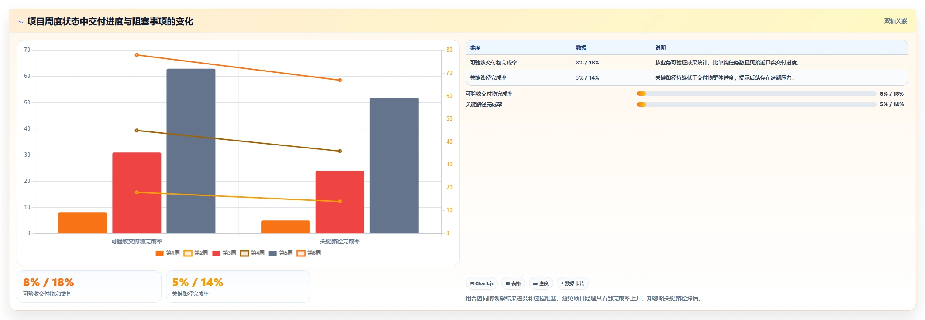Viewport: 925px width, 320px height.
Task: Click the 表格 tag chip
Action: pos(513,283)
